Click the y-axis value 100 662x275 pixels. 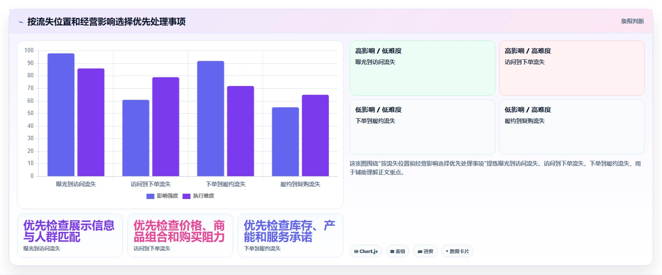(29, 51)
